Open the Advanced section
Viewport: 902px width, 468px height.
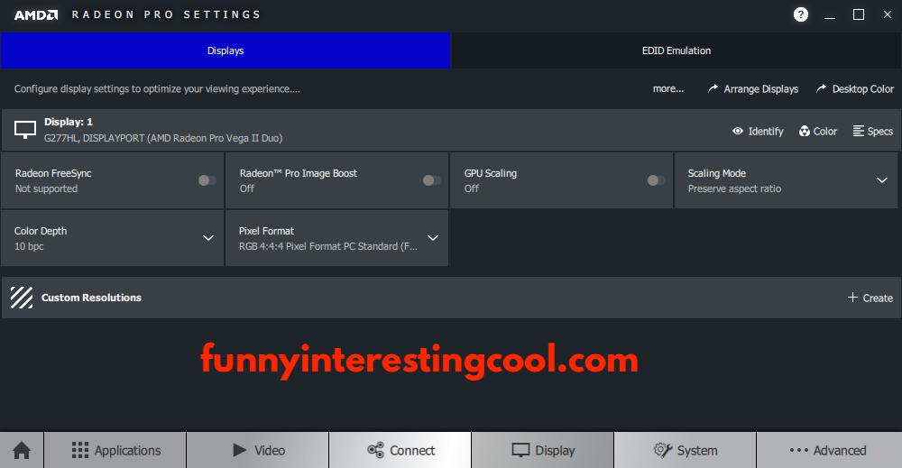pyautogui.click(x=829, y=450)
